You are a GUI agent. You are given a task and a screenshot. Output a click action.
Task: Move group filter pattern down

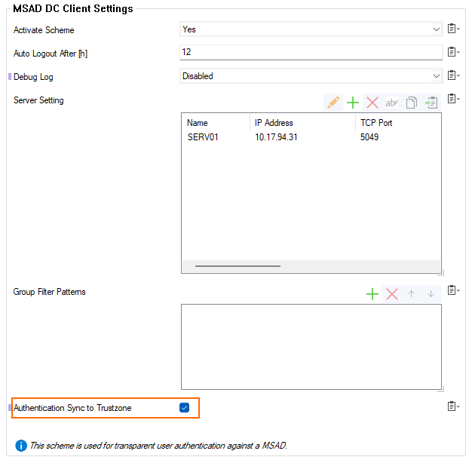coord(431,294)
